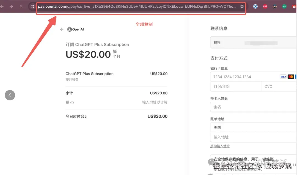
Task: Click the browser back navigation arrow
Action: [3, 6]
